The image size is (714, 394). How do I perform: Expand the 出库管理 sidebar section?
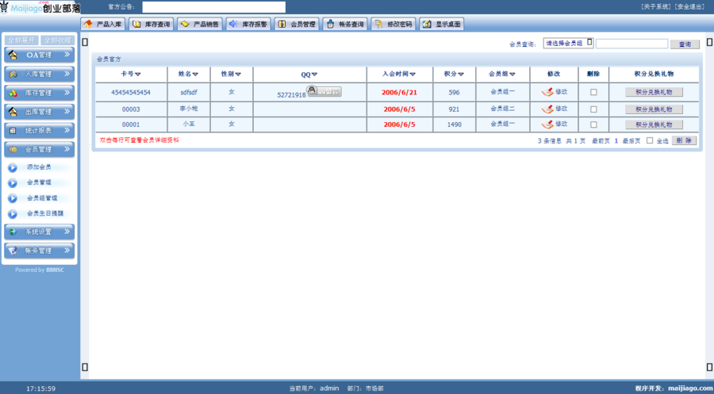39,112
